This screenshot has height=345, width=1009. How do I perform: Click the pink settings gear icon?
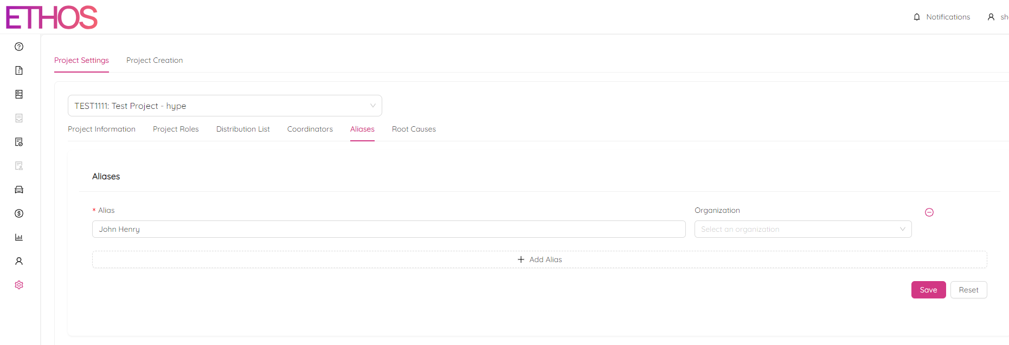[19, 285]
